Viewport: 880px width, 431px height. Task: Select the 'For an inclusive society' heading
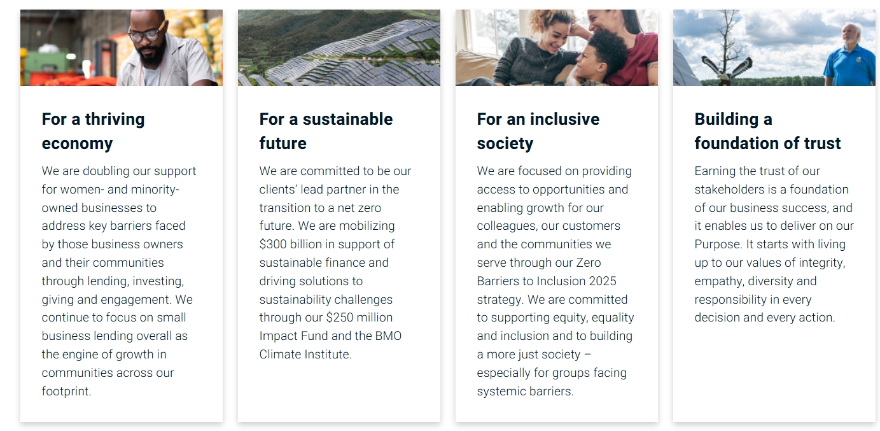(538, 131)
